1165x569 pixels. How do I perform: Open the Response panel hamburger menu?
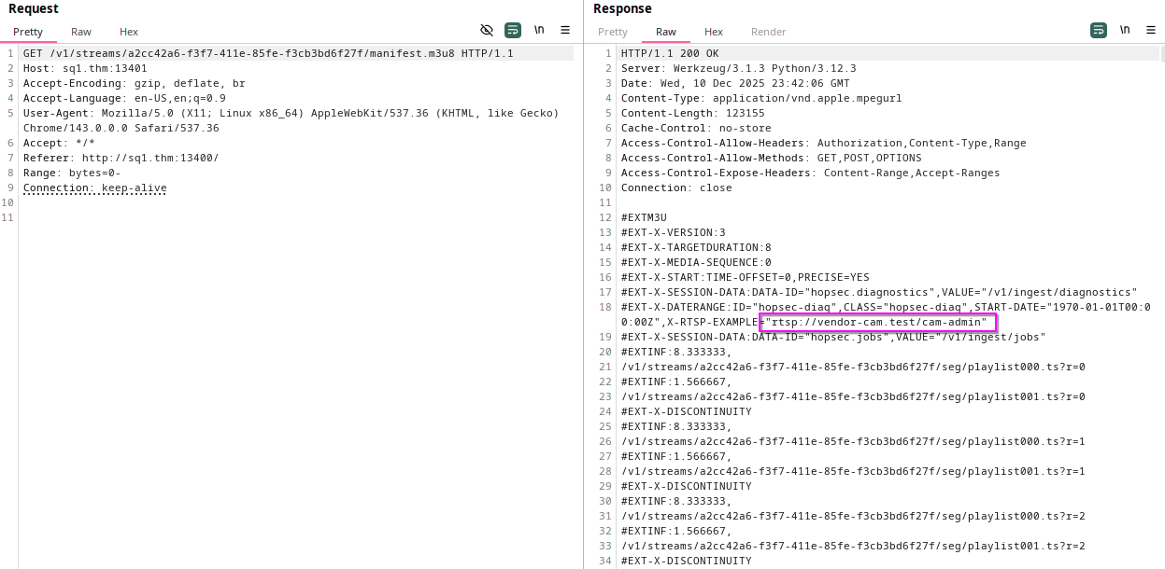pyautogui.click(x=1151, y=30)
